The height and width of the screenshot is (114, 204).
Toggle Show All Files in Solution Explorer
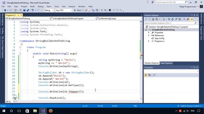click(179, 19)
